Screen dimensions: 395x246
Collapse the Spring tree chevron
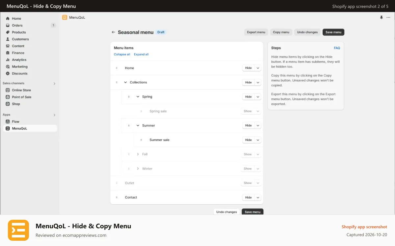[x=138, y=97]
